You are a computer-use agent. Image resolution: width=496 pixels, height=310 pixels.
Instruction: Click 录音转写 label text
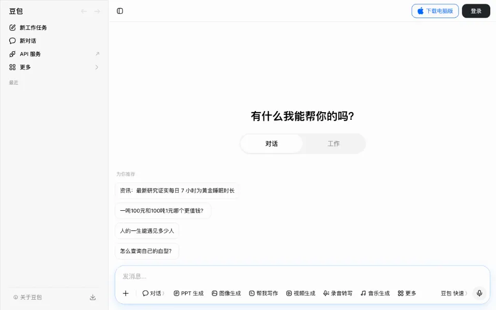tap(342, 293)
